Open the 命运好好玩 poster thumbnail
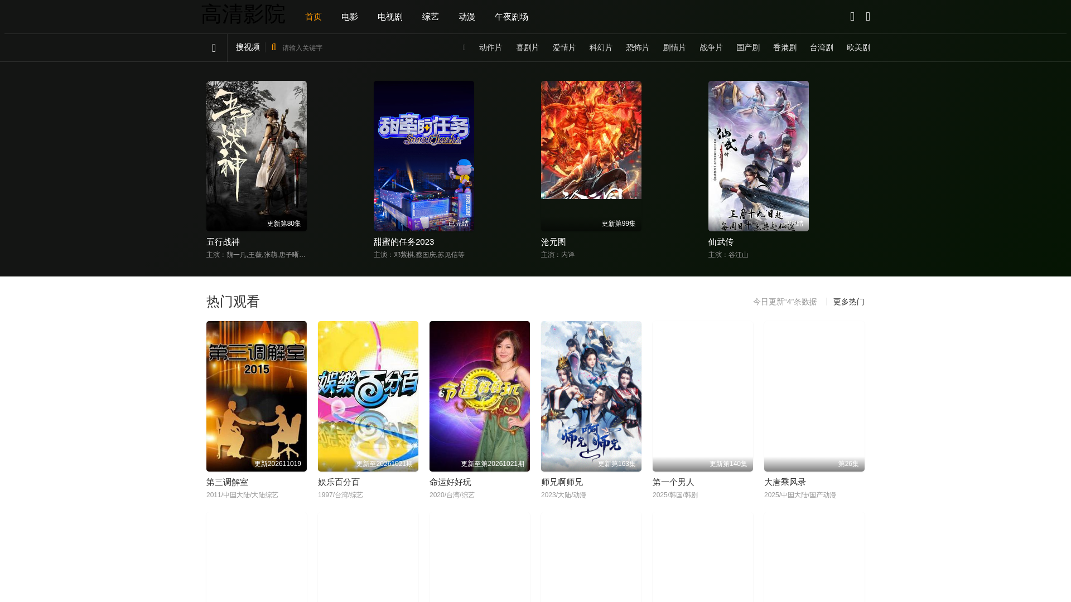1071x602 pixels. [480, 396]
